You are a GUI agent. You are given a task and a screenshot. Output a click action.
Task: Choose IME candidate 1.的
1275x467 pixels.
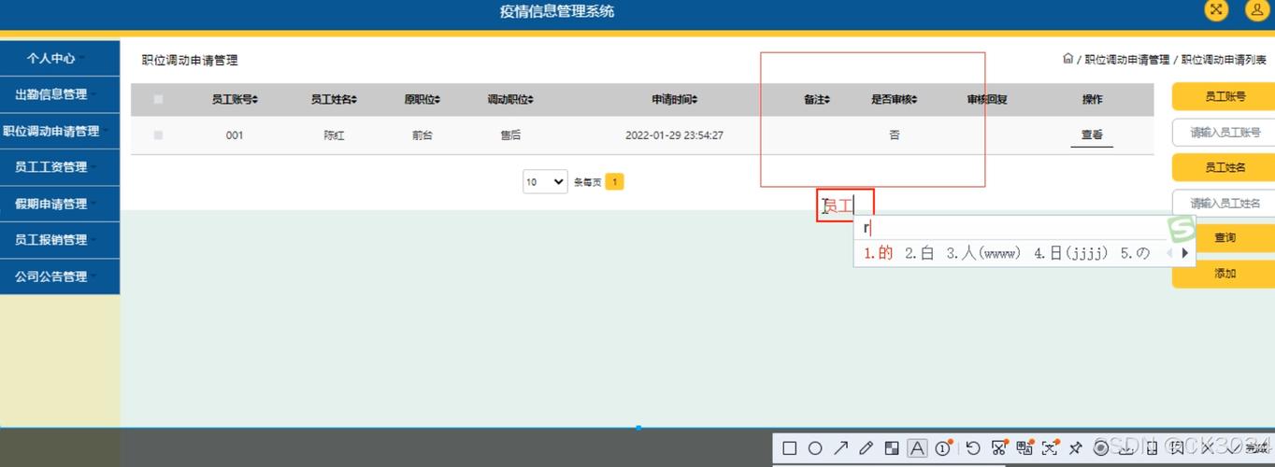tap(879, 253)
